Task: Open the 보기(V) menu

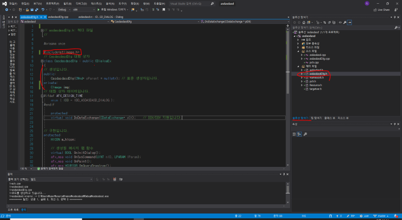Action: (x=37, y=4)
